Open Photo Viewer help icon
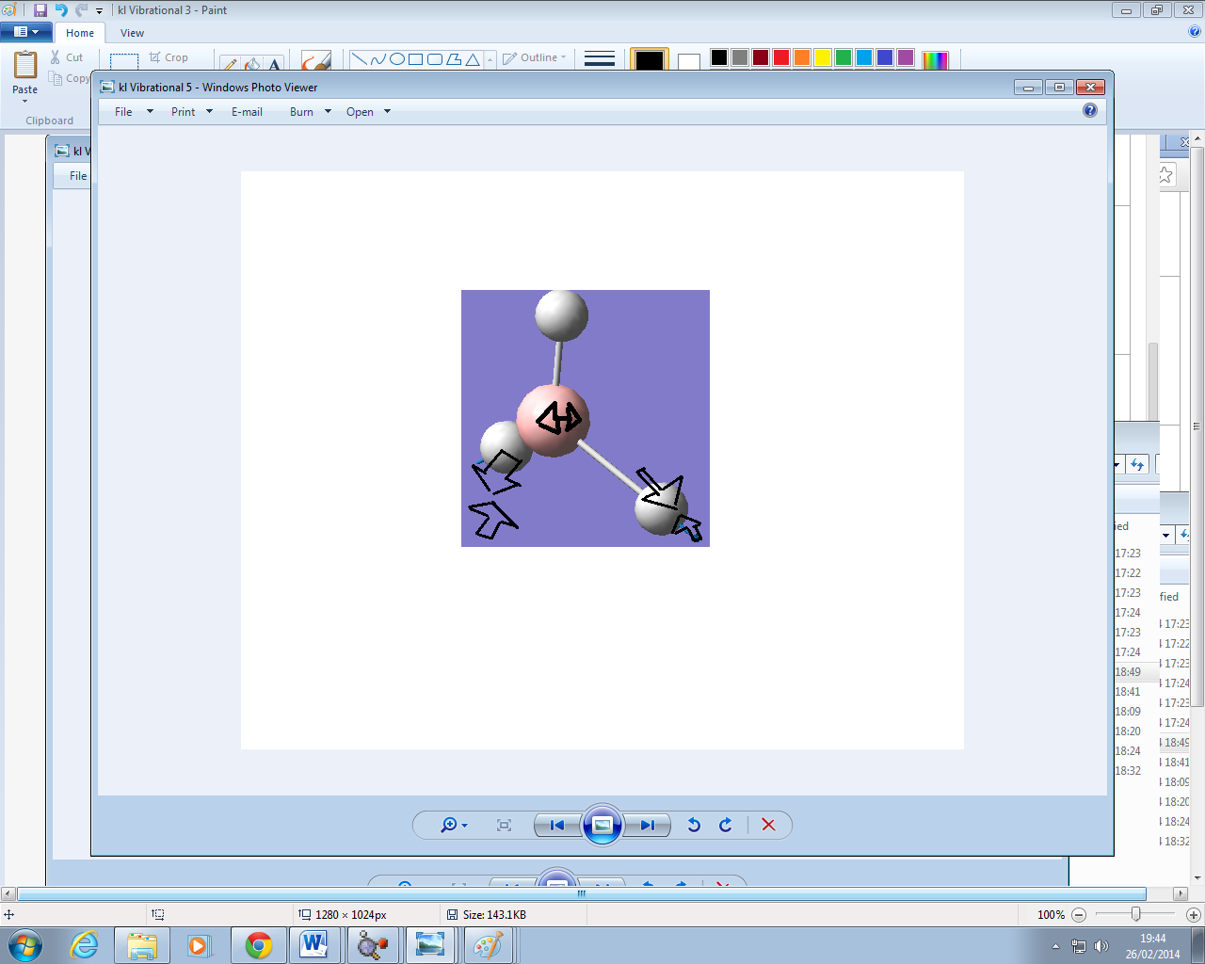This screenshot has height=964, width=1205. (1090, 110)
